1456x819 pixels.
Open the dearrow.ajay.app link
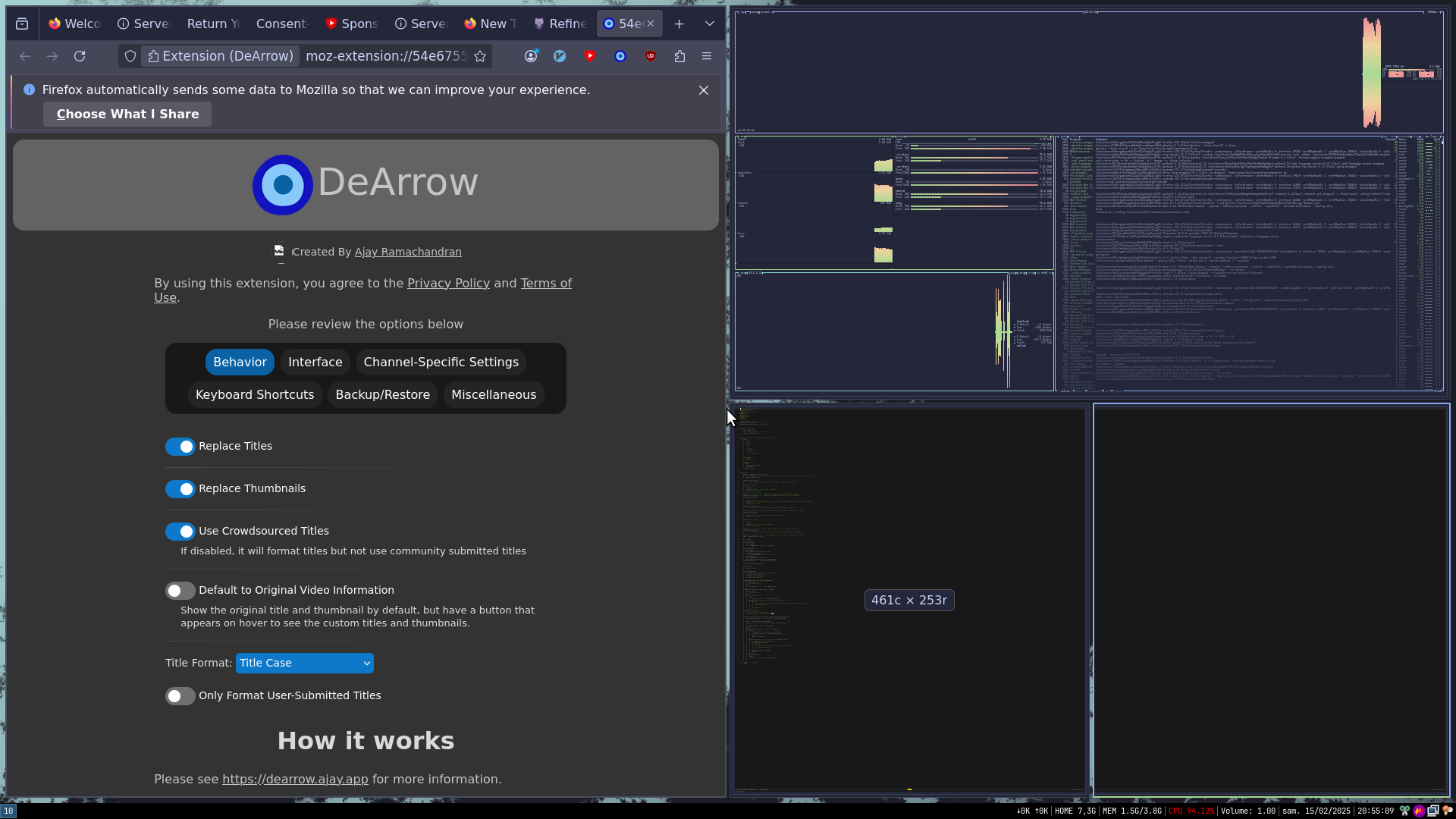295,780
